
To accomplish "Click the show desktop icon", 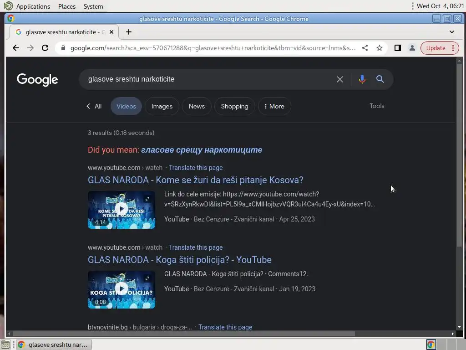I will pyautogui.click(x=5, y=345).
